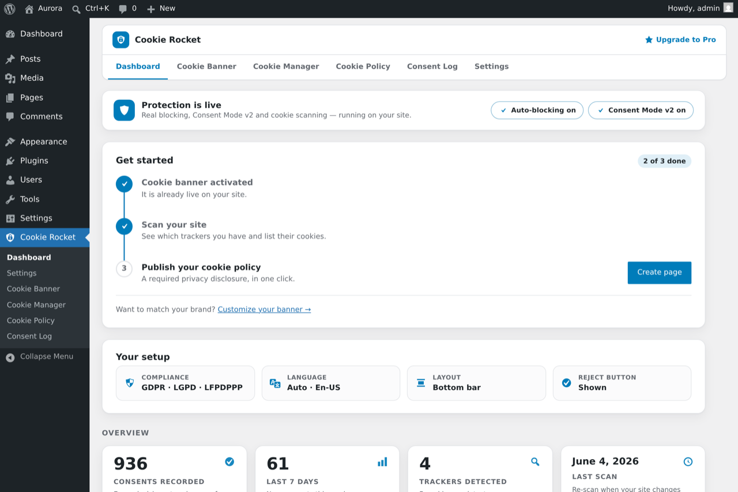Click the Last Scan clock icon
This screenshot has height=492, width=738.
click(688, 461)
